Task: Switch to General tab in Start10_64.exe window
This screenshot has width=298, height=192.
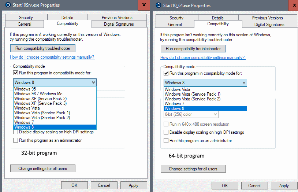Action: coord(175,25)
